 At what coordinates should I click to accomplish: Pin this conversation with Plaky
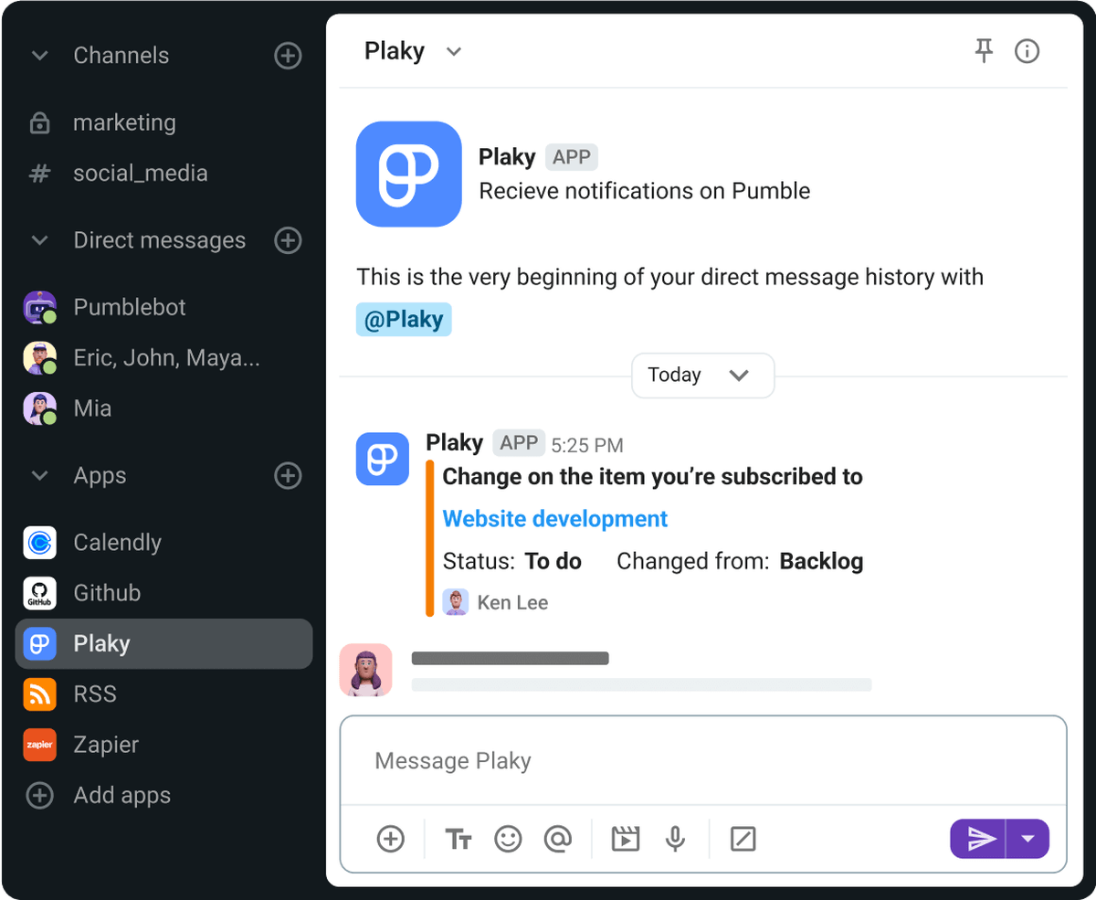[x=984, y=51]
